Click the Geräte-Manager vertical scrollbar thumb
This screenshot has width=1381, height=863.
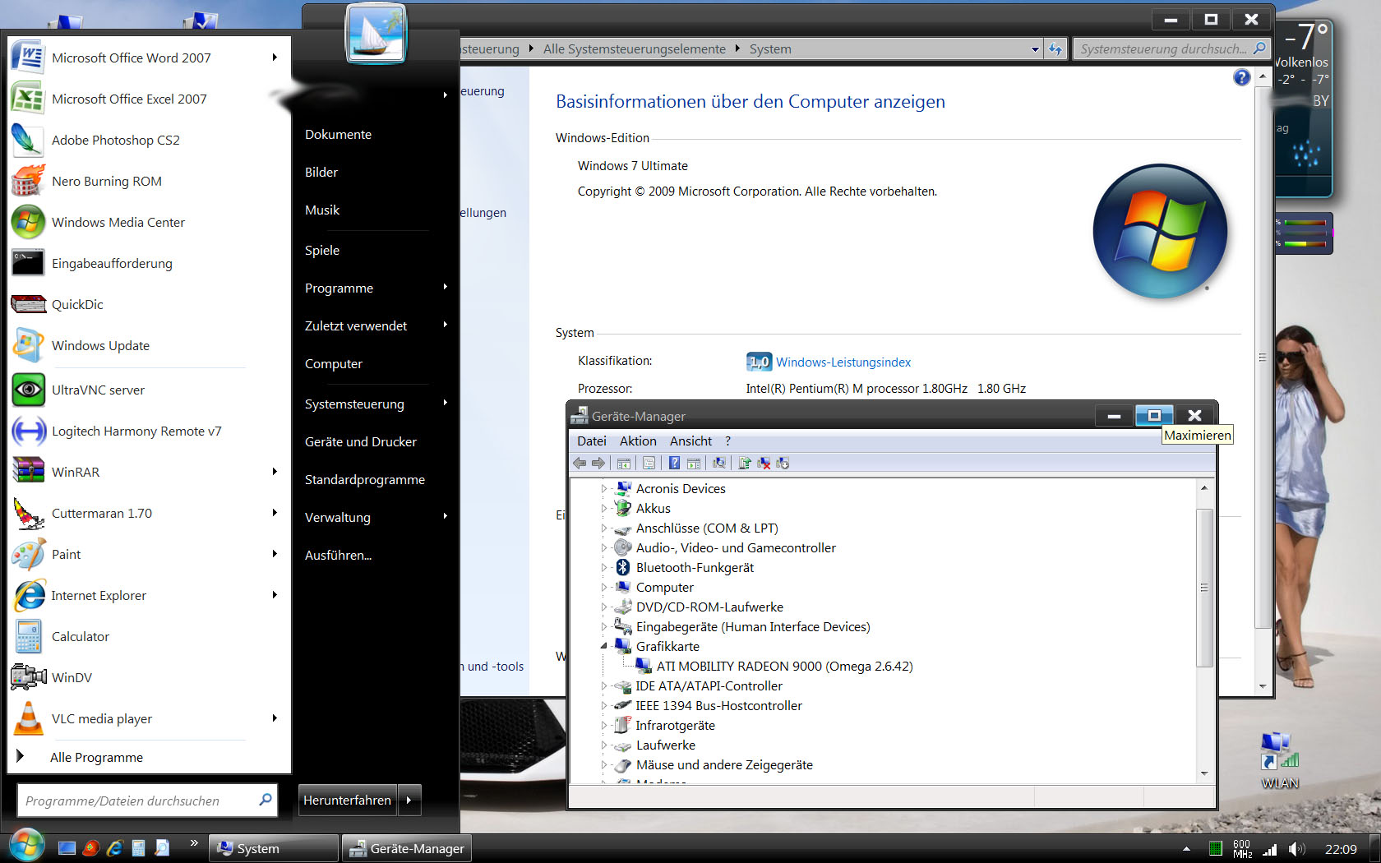pos(1204,588)
